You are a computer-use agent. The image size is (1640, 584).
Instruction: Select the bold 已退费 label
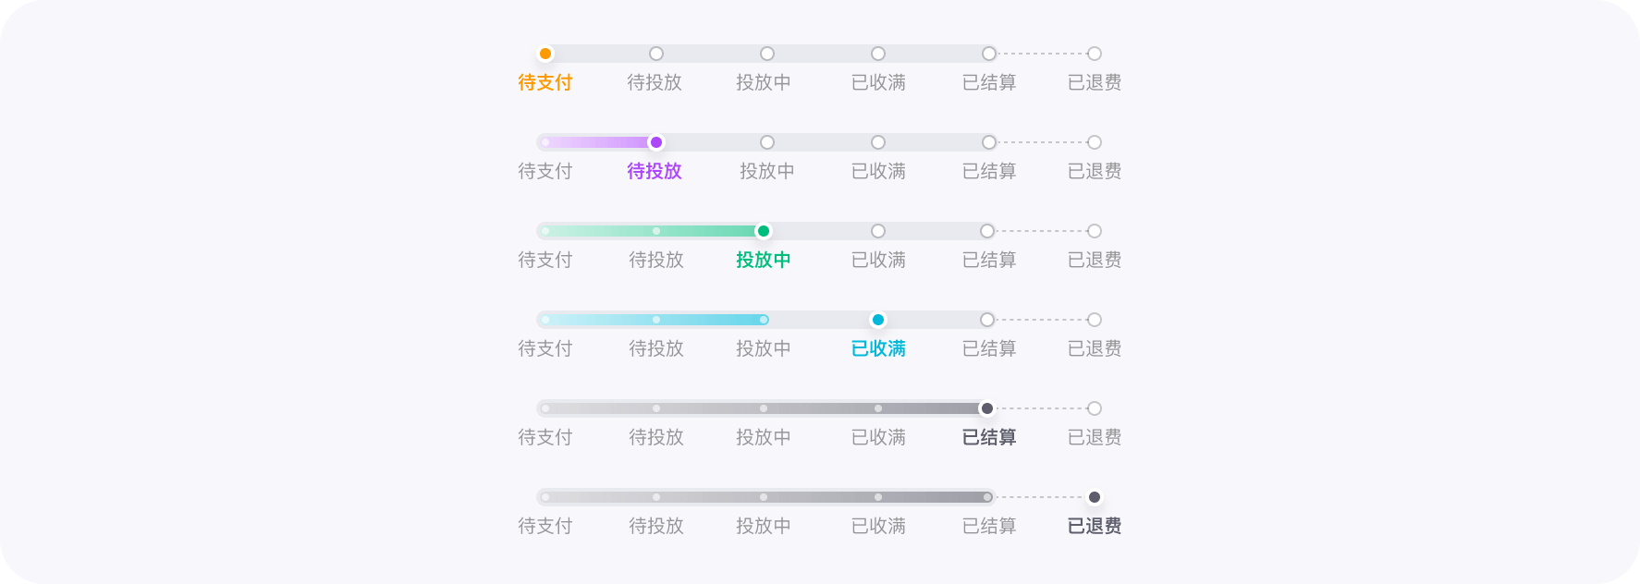pyautogui.click(x=1095, y=526)
